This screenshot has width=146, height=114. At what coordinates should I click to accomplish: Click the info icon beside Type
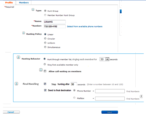pyautogui.click(x=33, y=9)
